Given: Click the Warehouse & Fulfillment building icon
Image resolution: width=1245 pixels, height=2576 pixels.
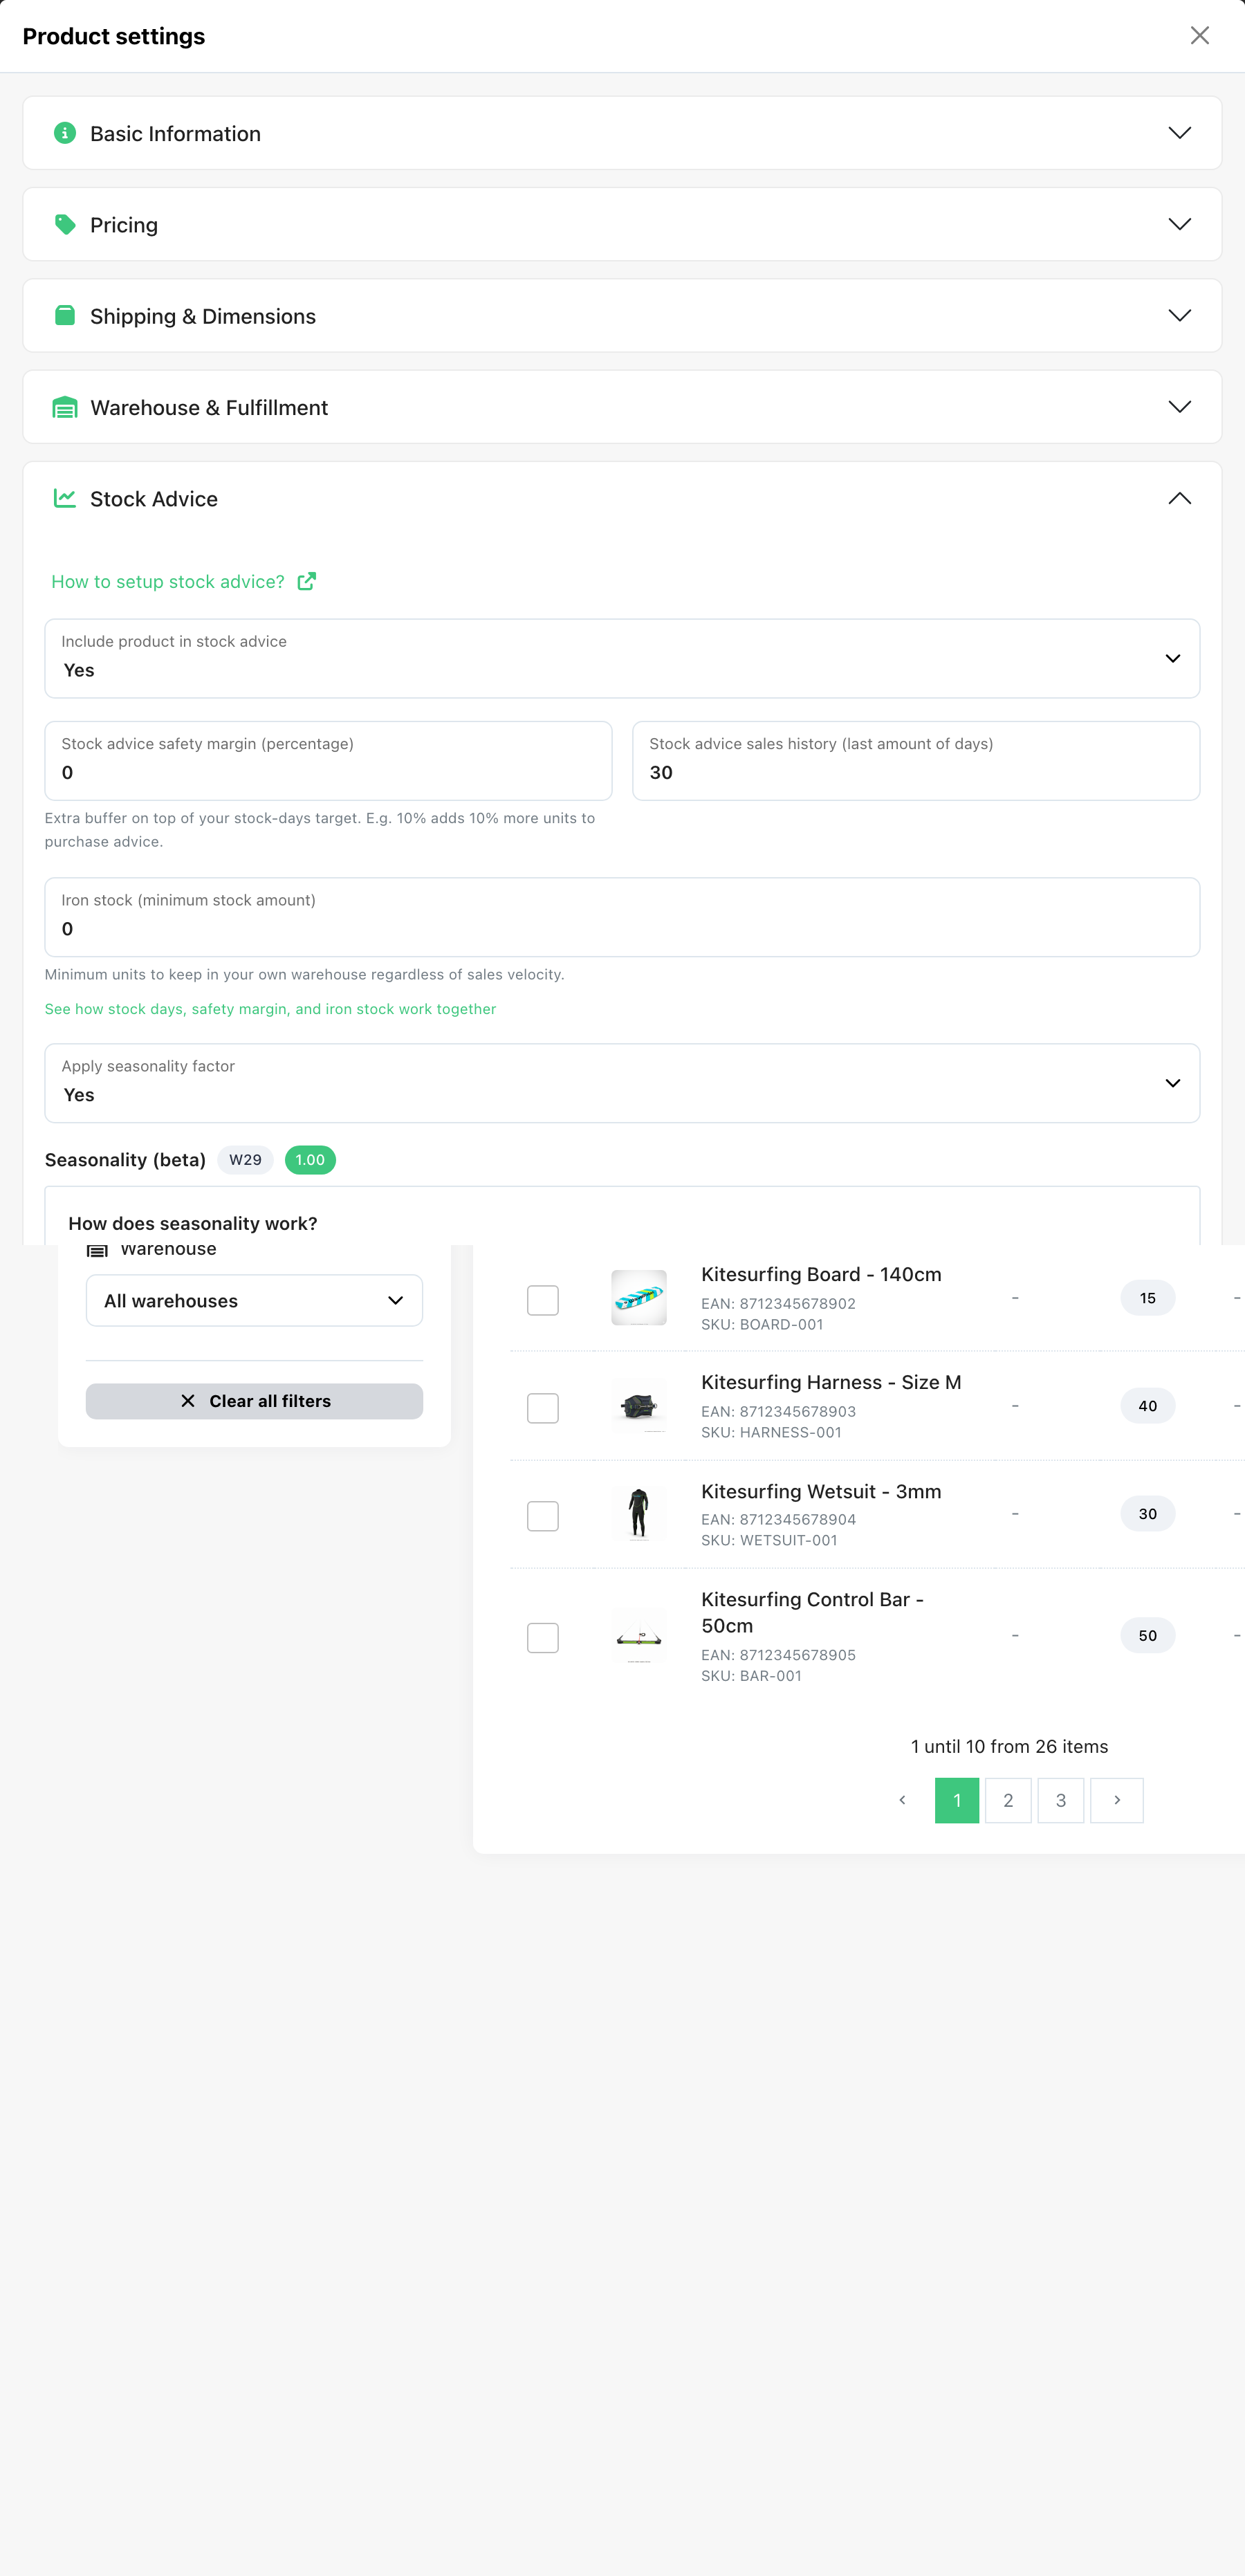Looking at the screenshot, I should pos(65,407).
